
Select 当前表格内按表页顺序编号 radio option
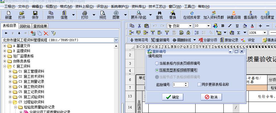point(157,63)
